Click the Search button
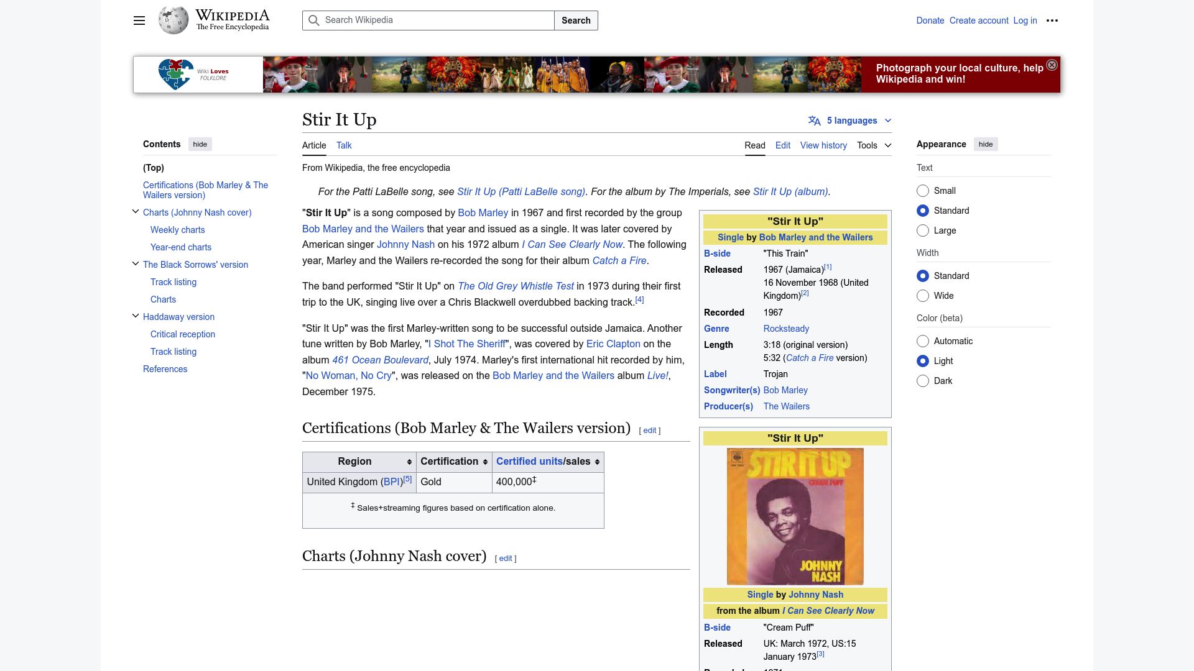1194x671 pixels. click(576, 21)
